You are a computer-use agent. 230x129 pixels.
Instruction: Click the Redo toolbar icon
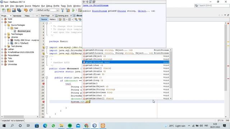(x=31, y=10)
